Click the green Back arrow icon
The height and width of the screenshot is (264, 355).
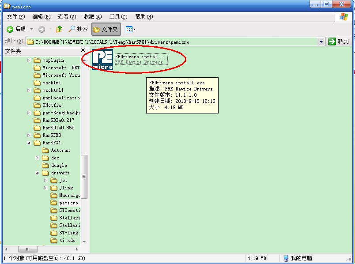(x=10, y=29)
